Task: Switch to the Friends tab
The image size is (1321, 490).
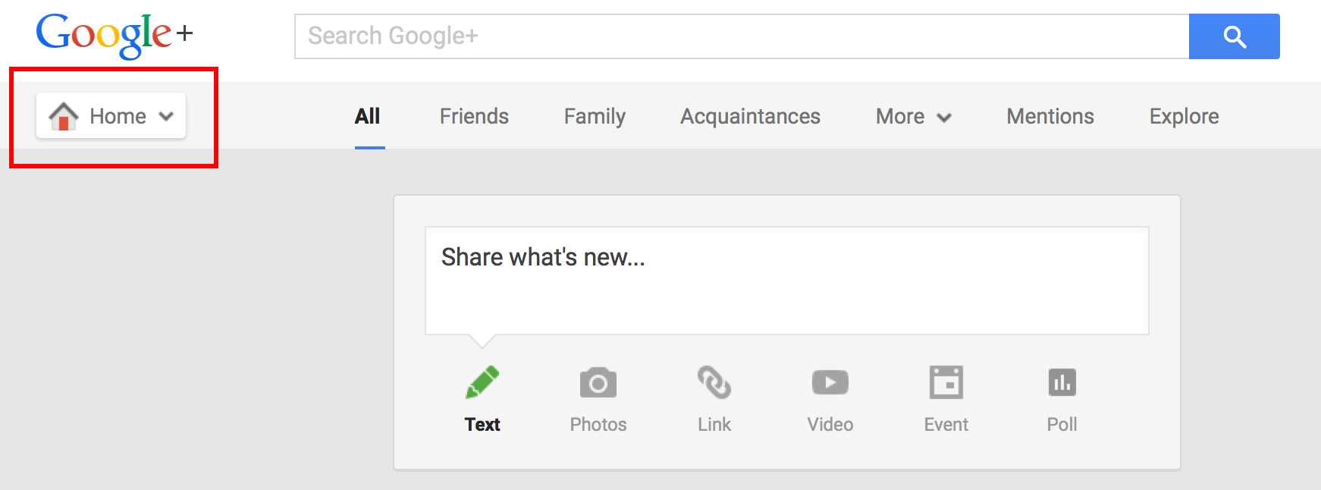Action: coord(474,117)
